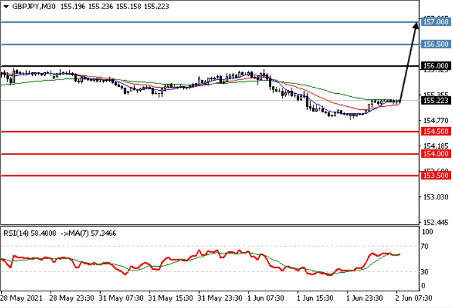453x308 pixels.
Task: Select the 154.500 red support label
Action: [x=436, y=131]
